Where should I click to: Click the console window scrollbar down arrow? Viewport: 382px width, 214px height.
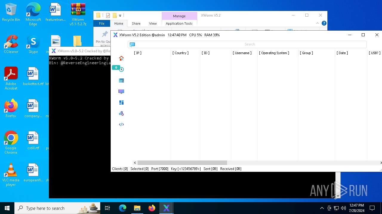tap(338, 196)
